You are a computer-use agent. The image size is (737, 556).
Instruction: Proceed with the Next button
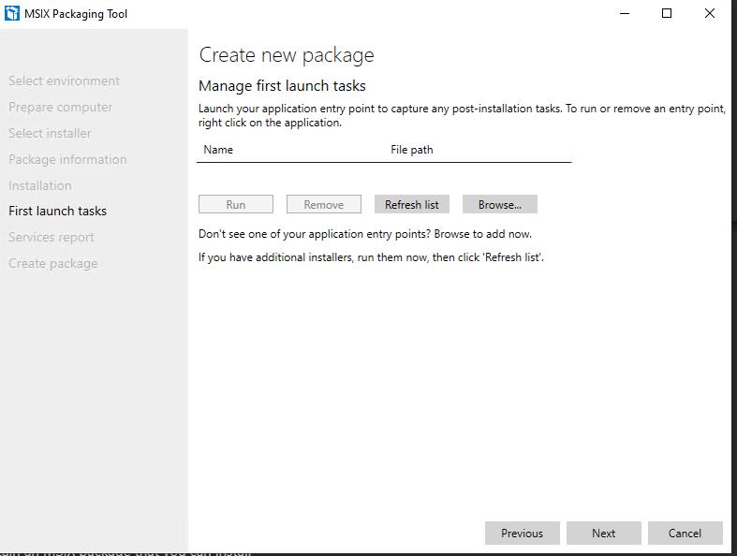point(603,533)
